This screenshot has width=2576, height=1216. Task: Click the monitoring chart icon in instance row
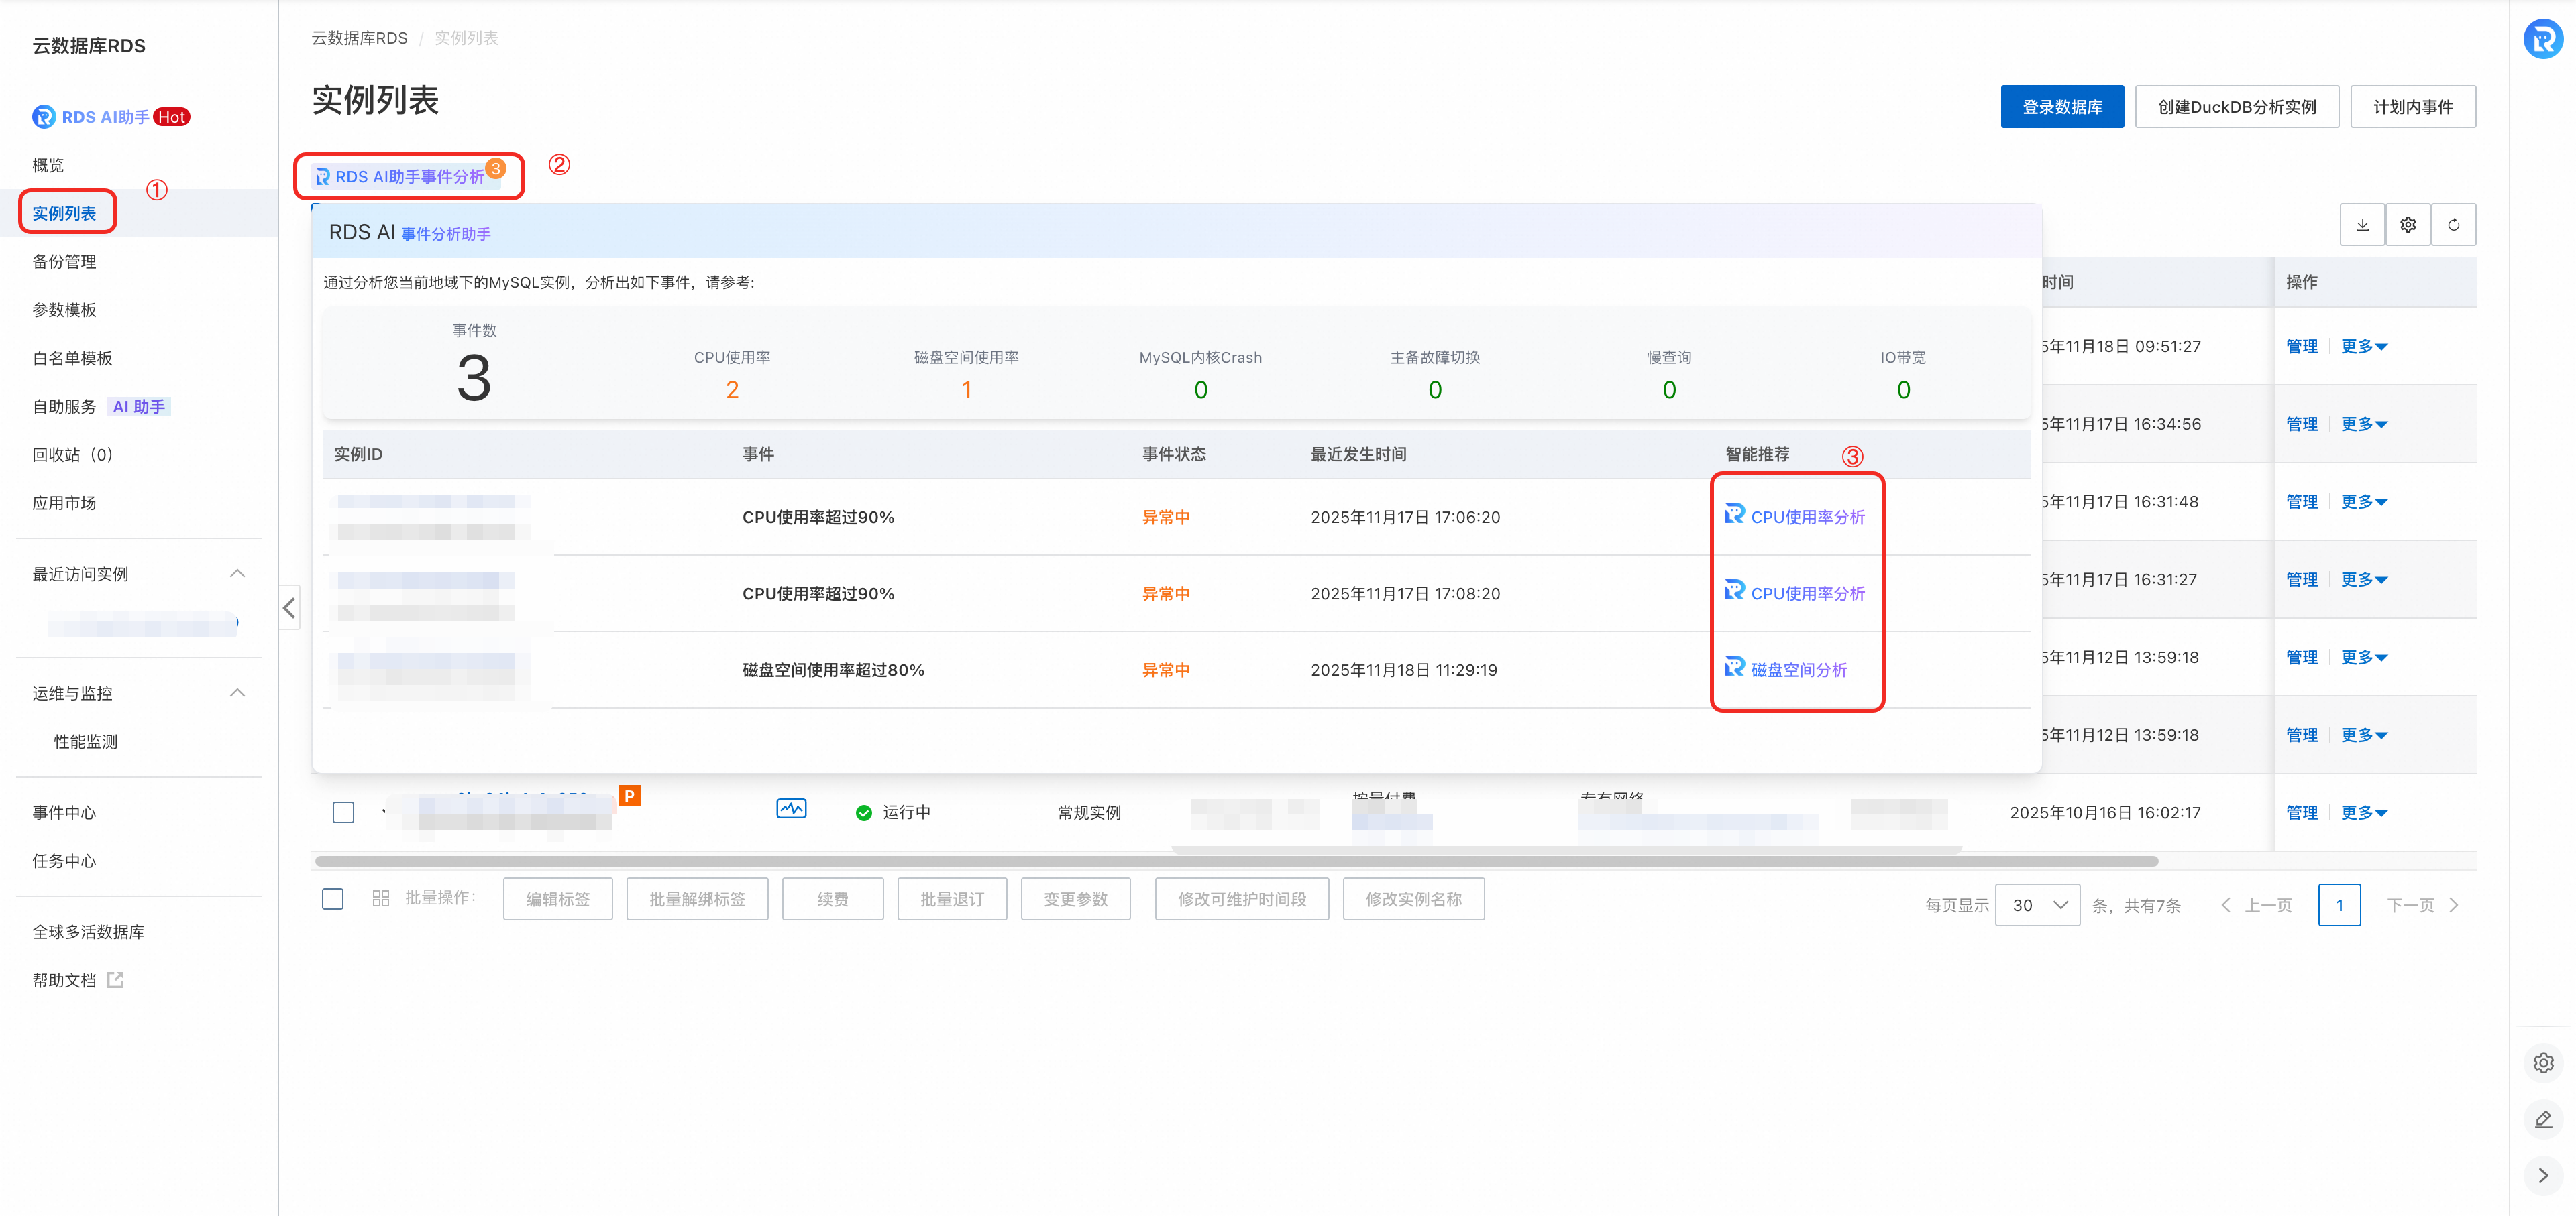click(791, 809)
